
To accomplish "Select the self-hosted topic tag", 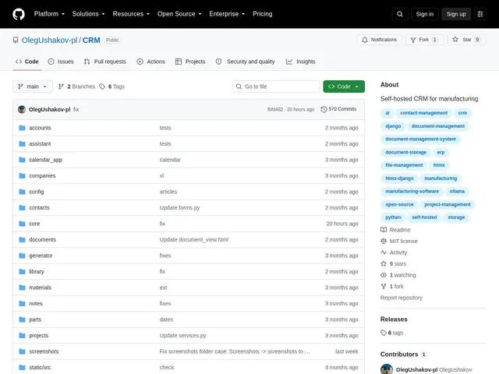I will point(424,217).
